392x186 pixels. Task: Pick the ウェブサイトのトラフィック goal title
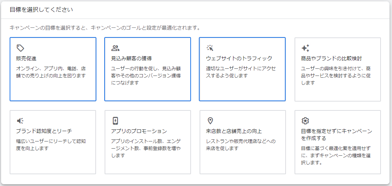239,59
